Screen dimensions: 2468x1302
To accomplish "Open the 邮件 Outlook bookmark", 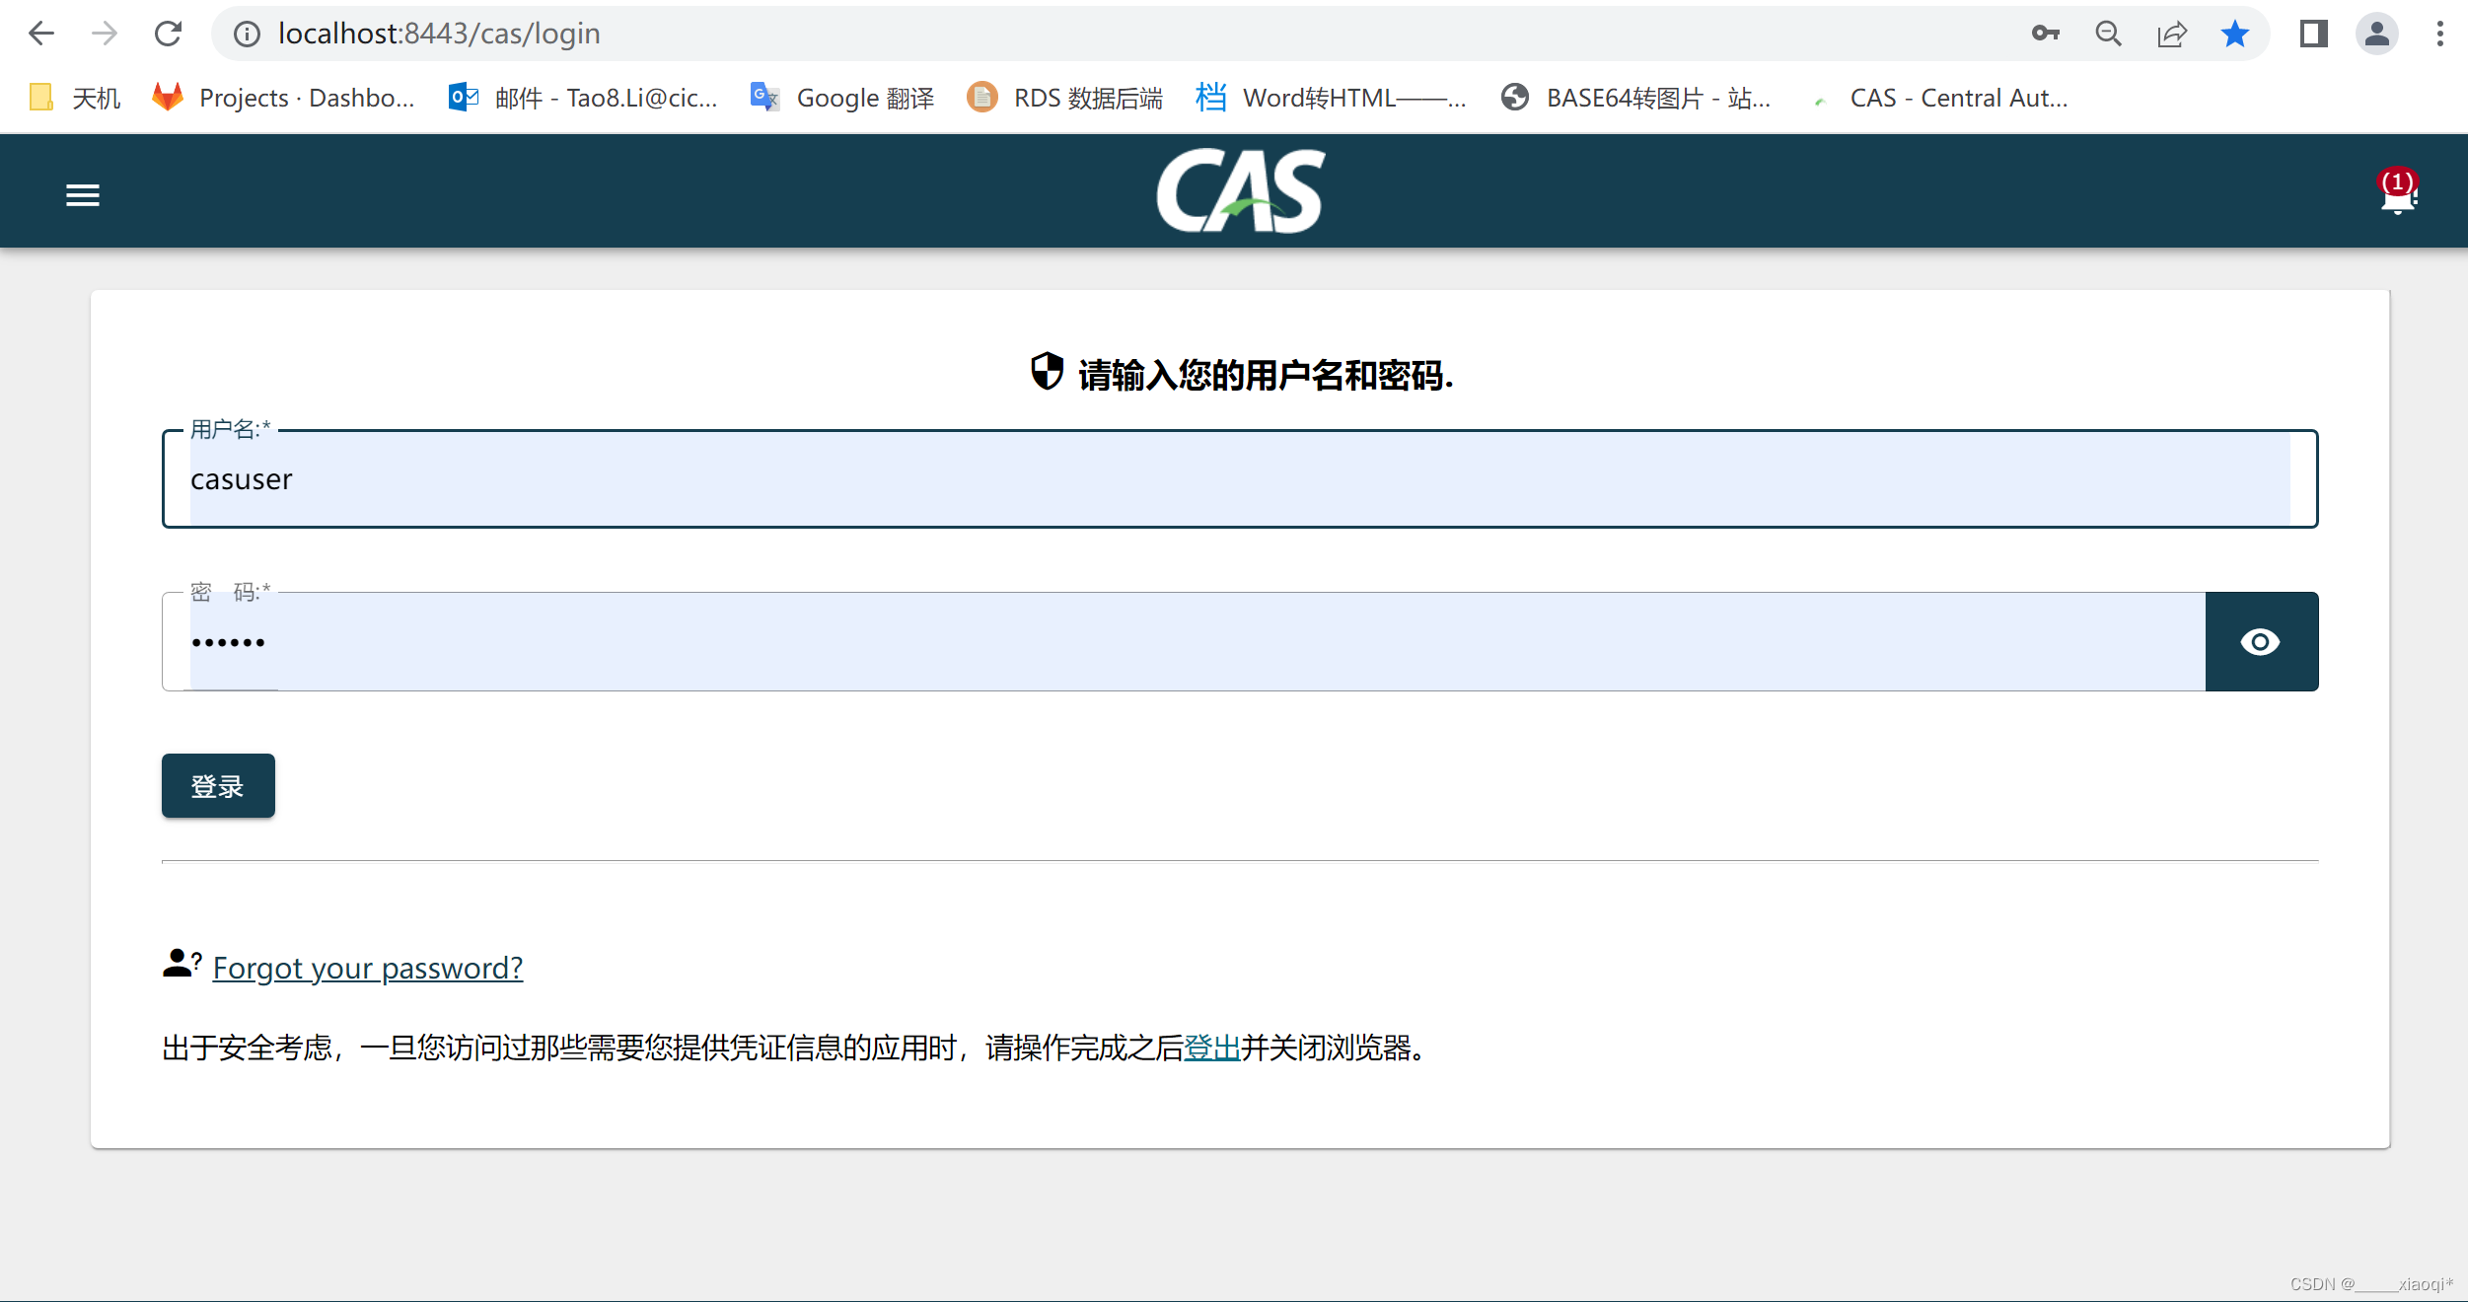I will tap(582, 98).
